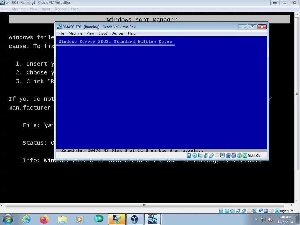300x225 pixels.
Task: Open File menu in win2008 window
Action: (x=4, y=9)
